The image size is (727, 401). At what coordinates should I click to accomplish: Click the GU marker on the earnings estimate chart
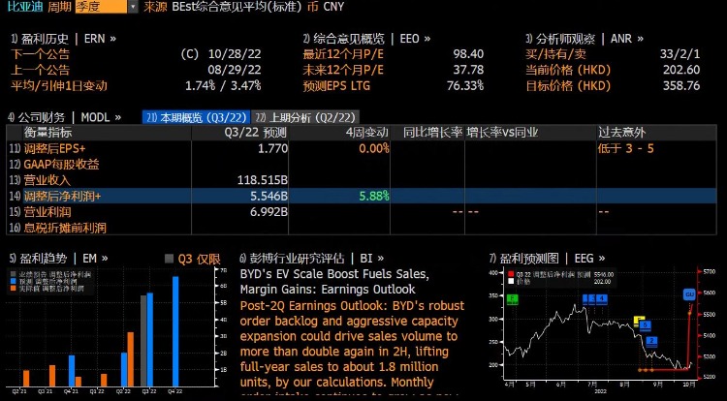689,294
